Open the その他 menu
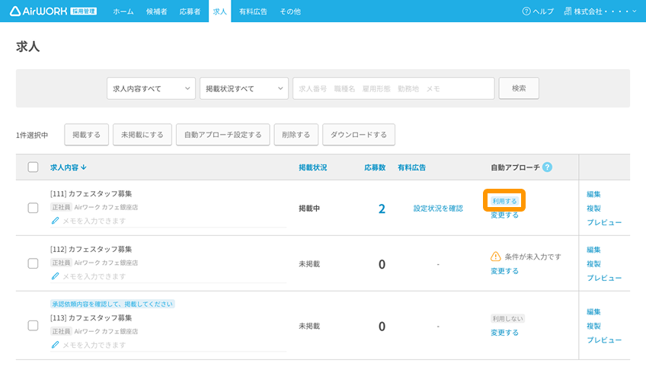The height and width of the screenshot is (376, 646). pyautogui.click(x=290, y=11)
